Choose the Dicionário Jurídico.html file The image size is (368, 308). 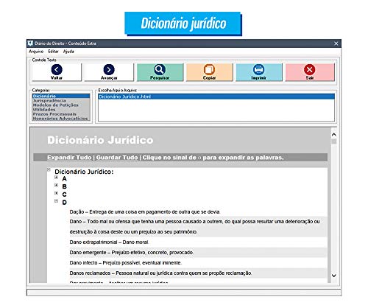(216, 97)
